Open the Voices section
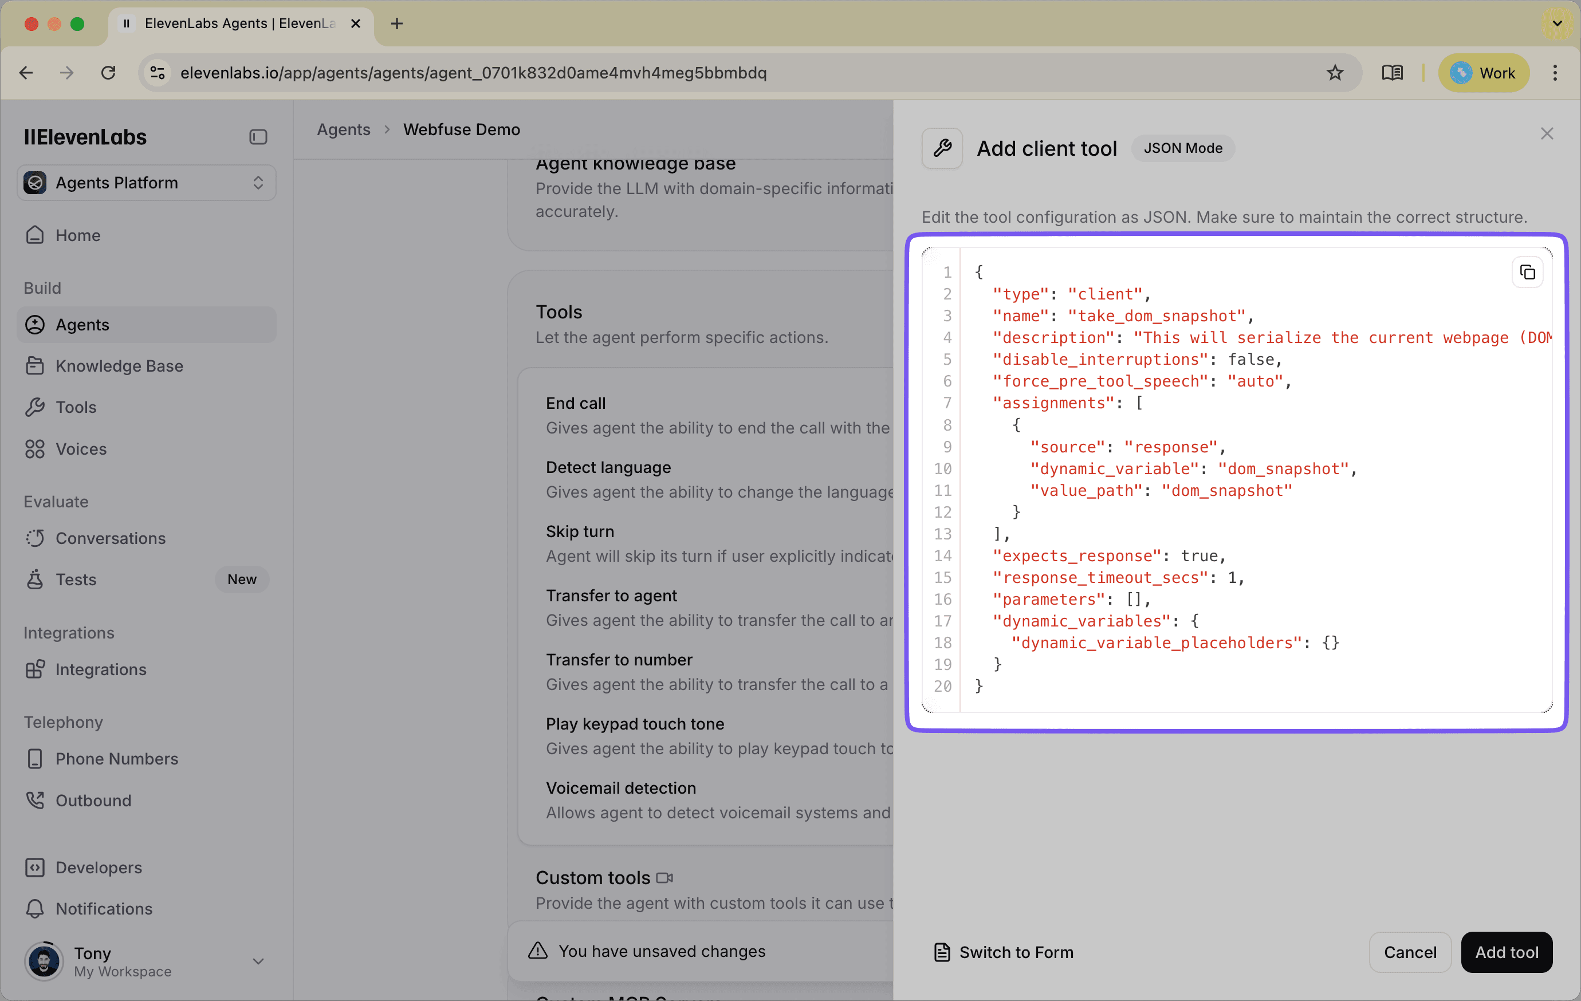This screenshot has height=1001, width=1581. [x=81, y=448]
